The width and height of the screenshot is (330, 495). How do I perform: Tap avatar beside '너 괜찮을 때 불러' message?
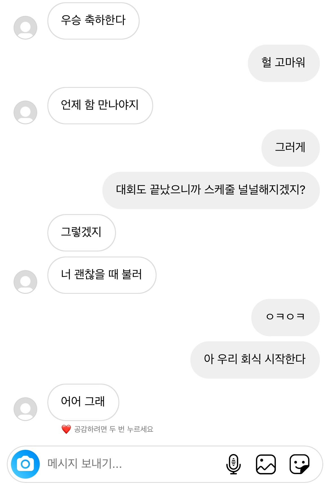(x=25, y=282)
